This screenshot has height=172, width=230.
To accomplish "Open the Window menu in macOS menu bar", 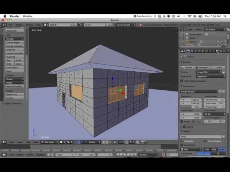I will [x=27, y=16].
